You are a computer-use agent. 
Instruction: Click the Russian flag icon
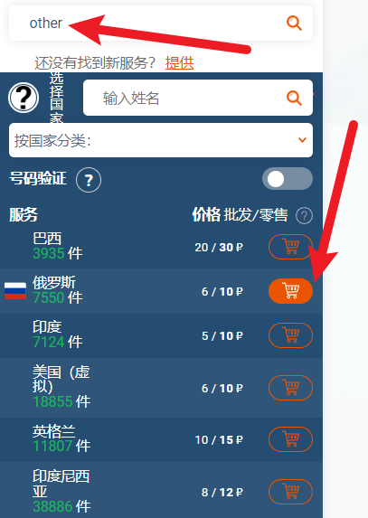point(15,291)
